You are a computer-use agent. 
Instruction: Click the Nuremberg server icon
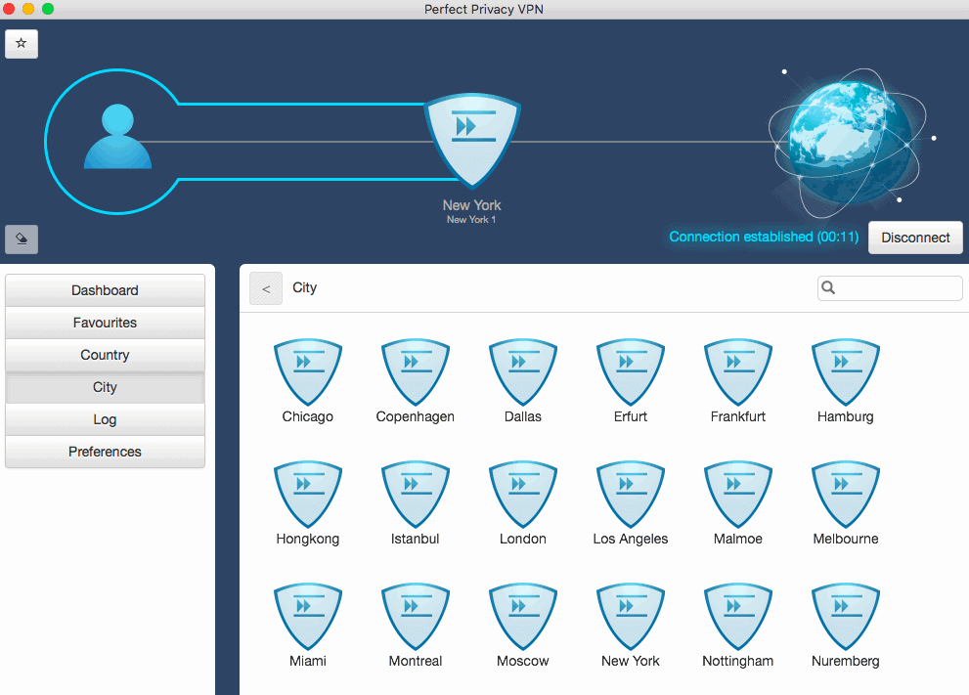click(845, 617)
